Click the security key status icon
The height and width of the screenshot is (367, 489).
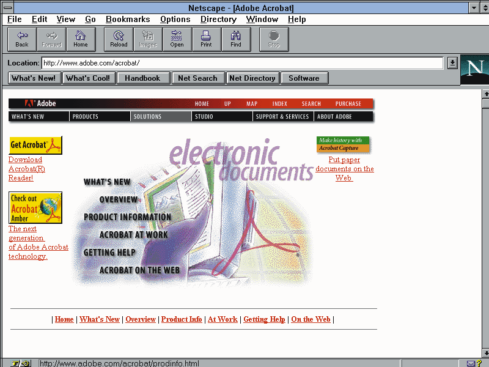coord(21,363)
